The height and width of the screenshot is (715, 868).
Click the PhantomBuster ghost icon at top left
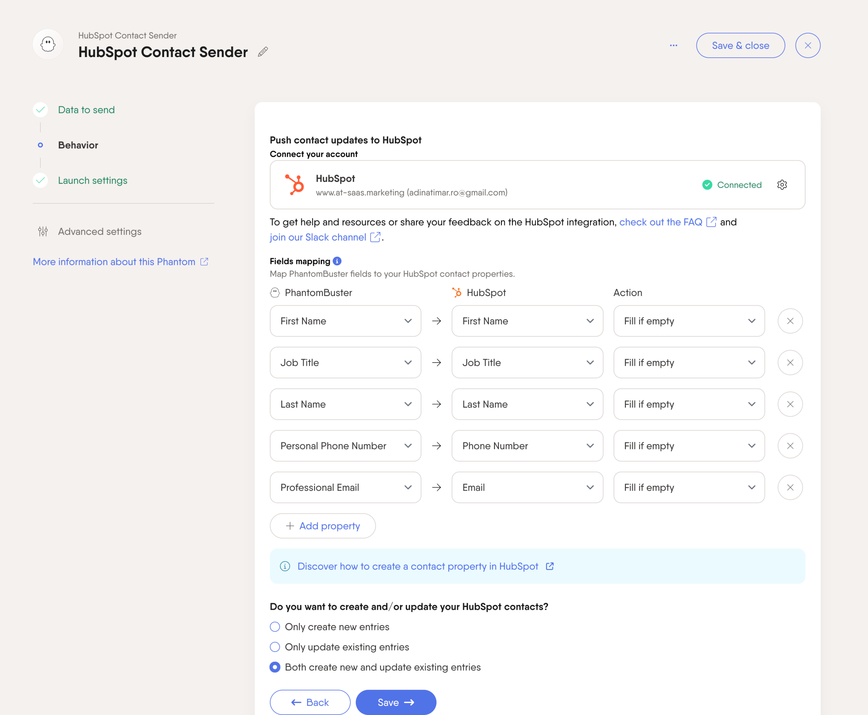(x=47, y=44)
